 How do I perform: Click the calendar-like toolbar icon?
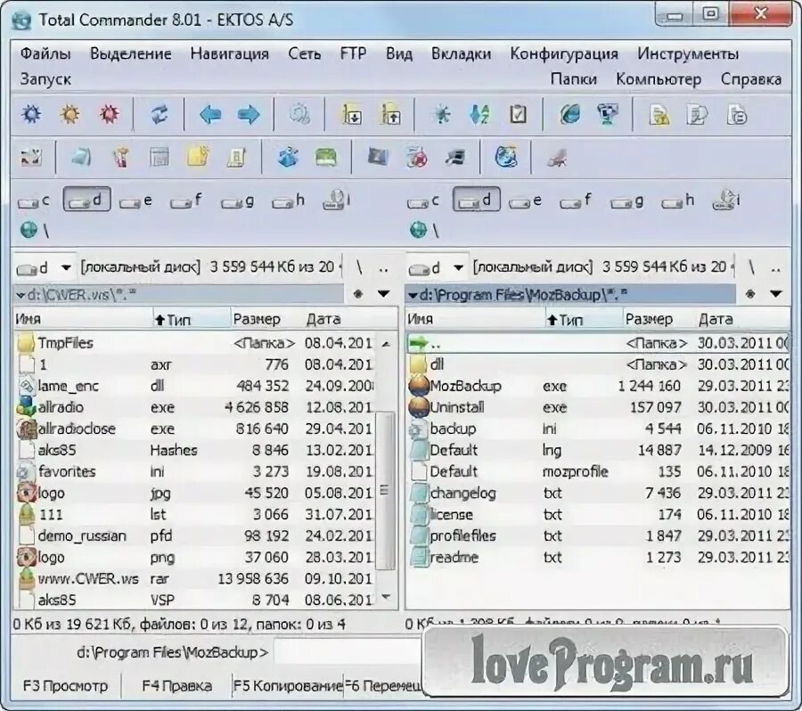[x=160, y=157]
